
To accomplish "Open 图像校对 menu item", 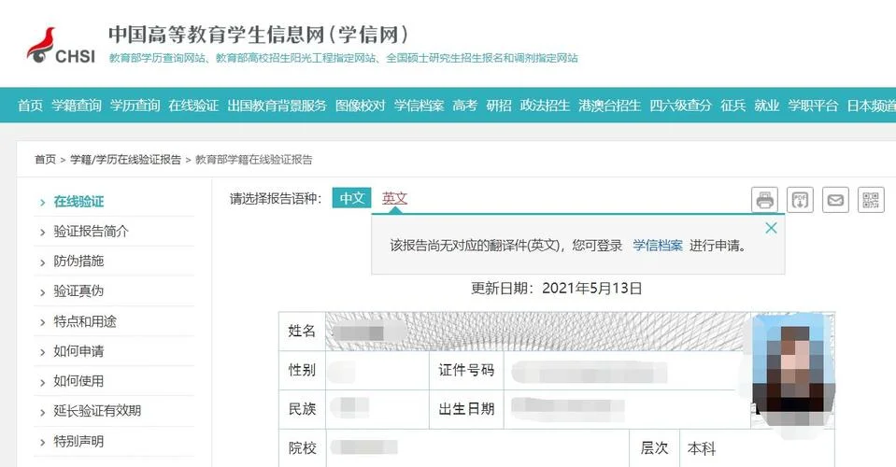I will tap(360, 106).
